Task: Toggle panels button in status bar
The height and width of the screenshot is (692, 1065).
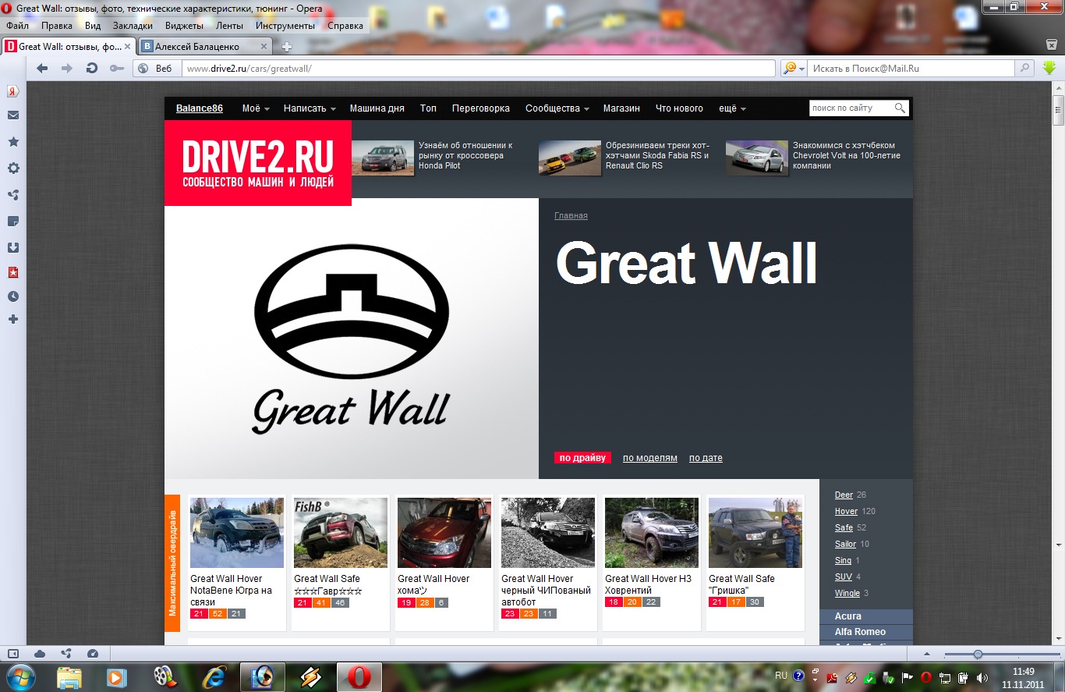Action: (12, 654)
